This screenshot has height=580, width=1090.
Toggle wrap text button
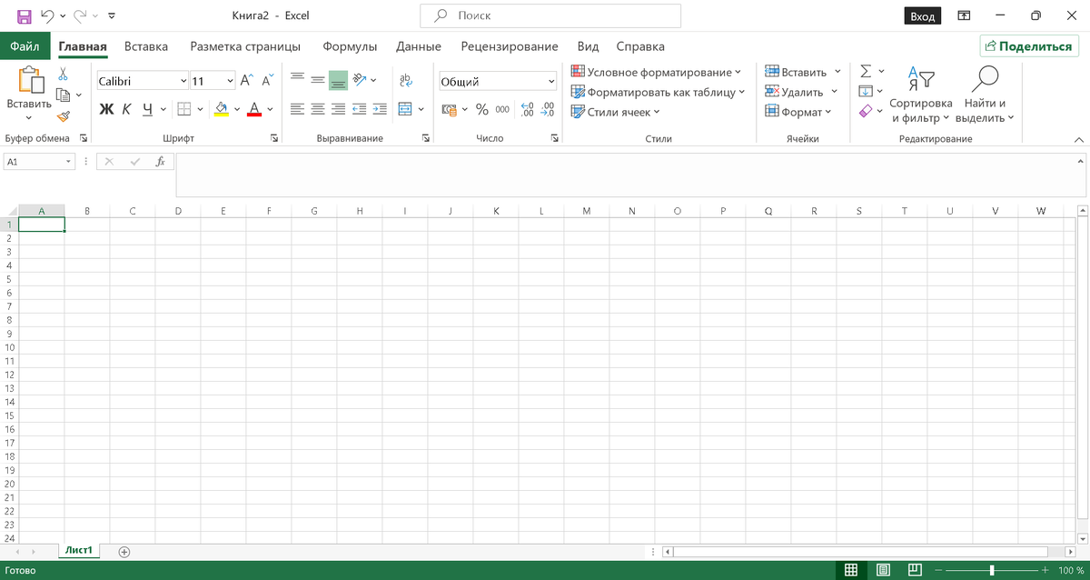[x=405, y=80]
